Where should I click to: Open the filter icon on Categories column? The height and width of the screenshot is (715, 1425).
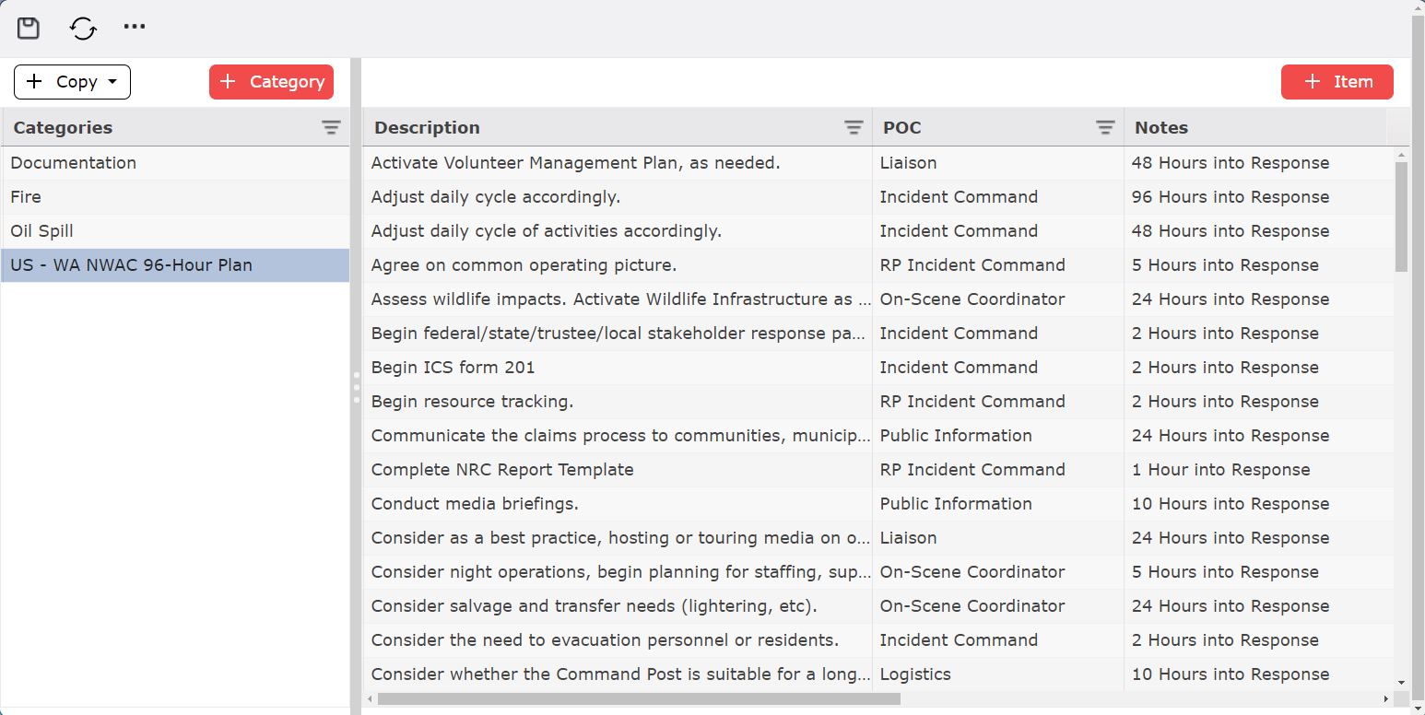click(332, 127)
